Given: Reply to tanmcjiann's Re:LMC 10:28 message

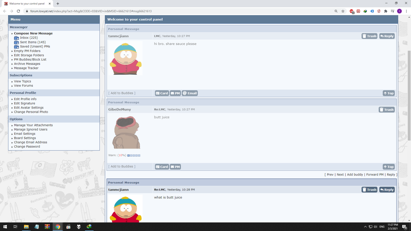Looking at the screenshot, I should point(387,190).
